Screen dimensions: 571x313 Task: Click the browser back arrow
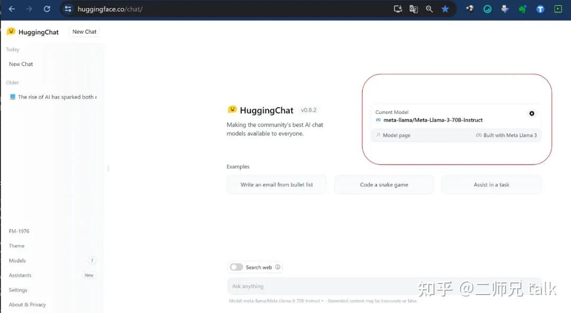click(x=12, y=9)
